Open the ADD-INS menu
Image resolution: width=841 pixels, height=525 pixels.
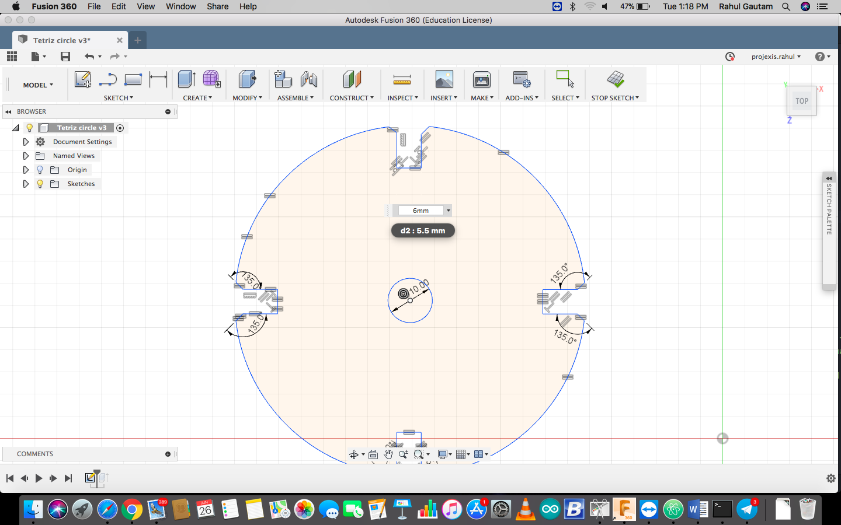pos(522,98)
